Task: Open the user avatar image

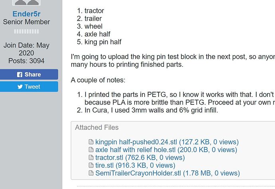Action: coord(26,2)
